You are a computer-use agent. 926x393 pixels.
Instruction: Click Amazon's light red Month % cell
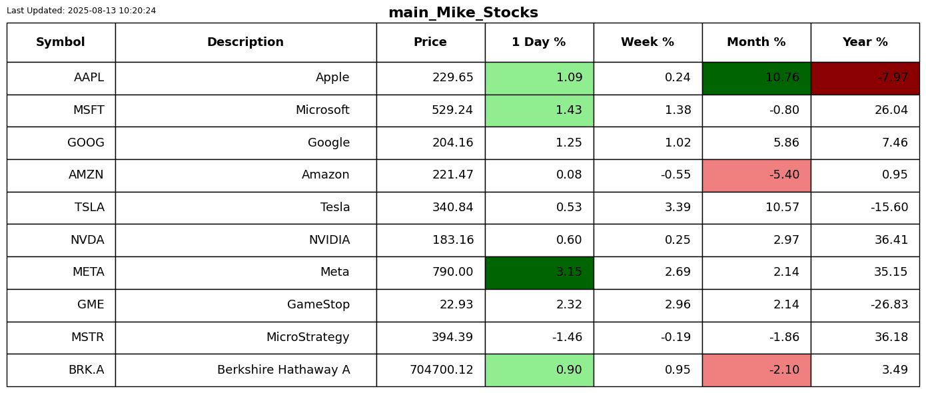tap(756, 175)
